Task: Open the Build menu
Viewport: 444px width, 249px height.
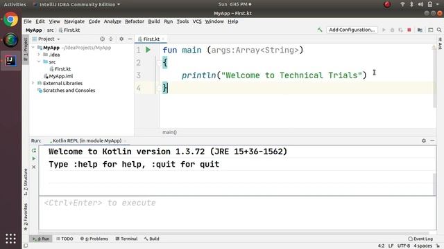Action: [x=154, y=21]
